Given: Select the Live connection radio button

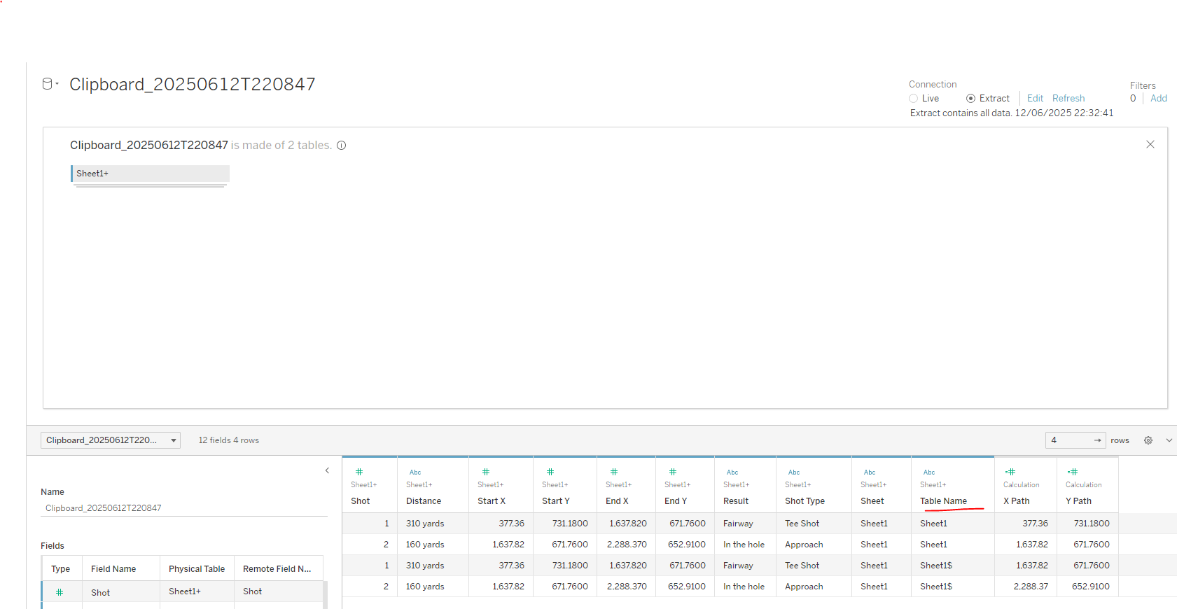Looking at the screenshot, I should (x=914, y=99).
